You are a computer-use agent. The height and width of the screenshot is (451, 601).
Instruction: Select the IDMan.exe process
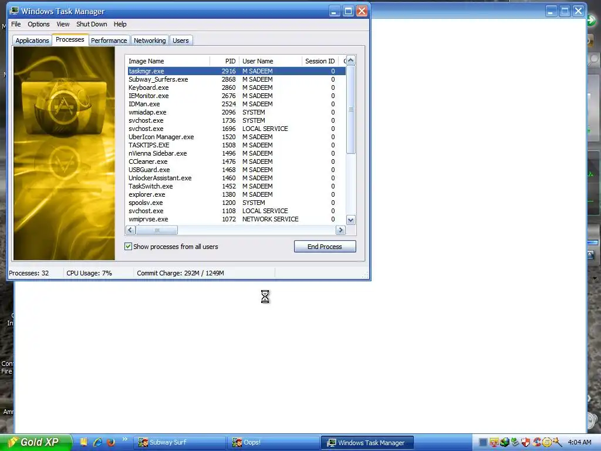pos(237,105)
